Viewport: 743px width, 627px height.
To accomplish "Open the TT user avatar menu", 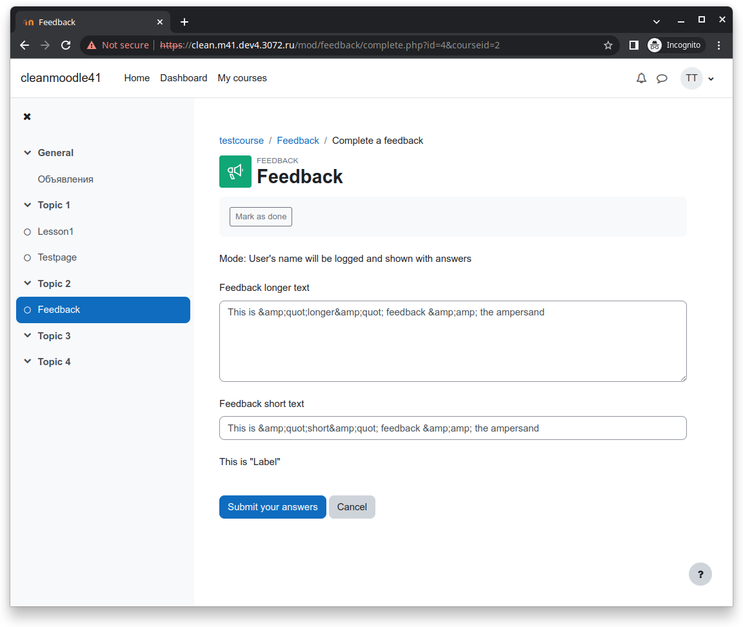I will tap(691, 78).
